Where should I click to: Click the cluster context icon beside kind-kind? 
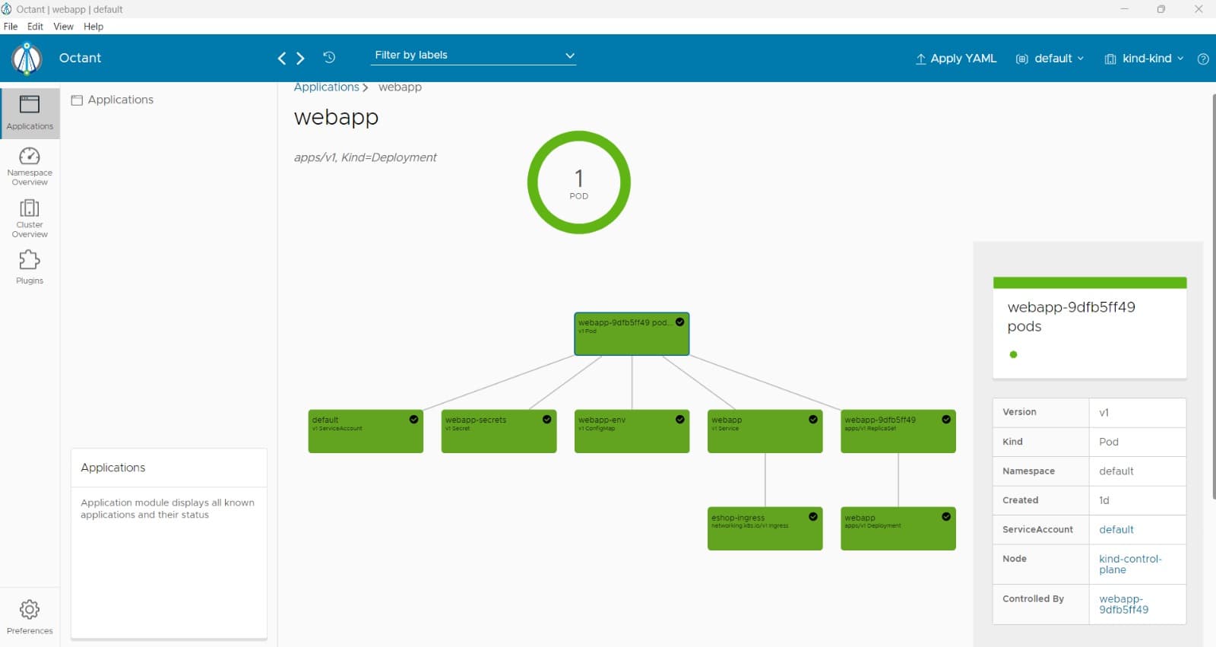[x=1110, y=59]
